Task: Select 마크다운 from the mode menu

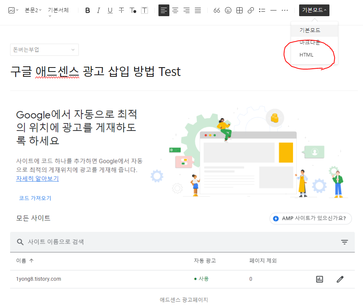Action: pyautogui.click(x=314, y=42)
